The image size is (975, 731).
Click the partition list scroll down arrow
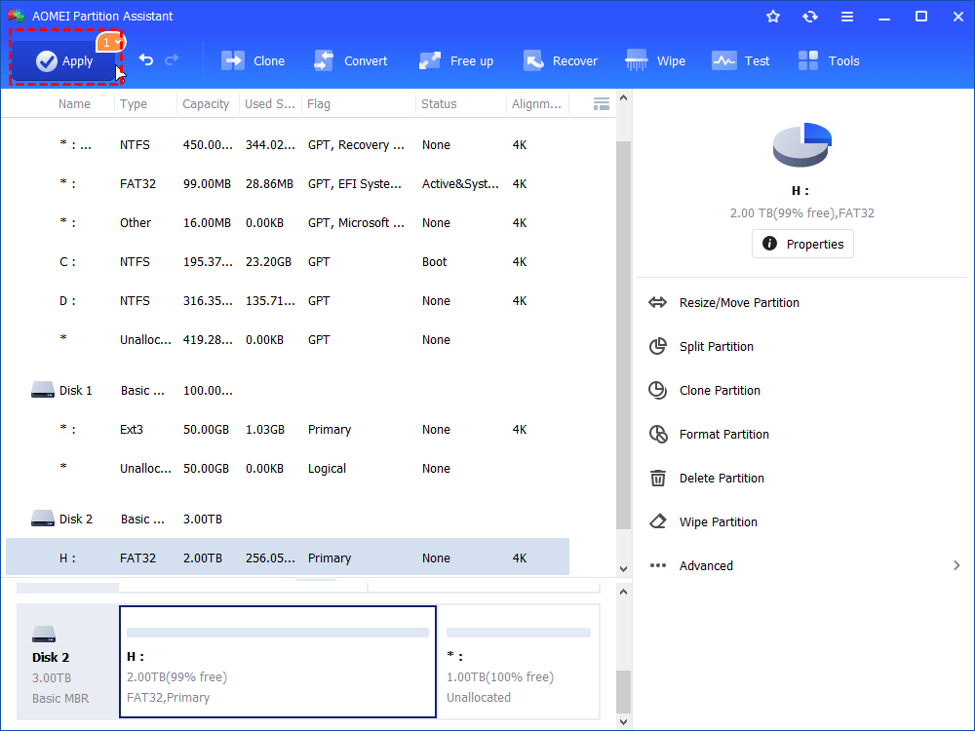pos(624,569)
